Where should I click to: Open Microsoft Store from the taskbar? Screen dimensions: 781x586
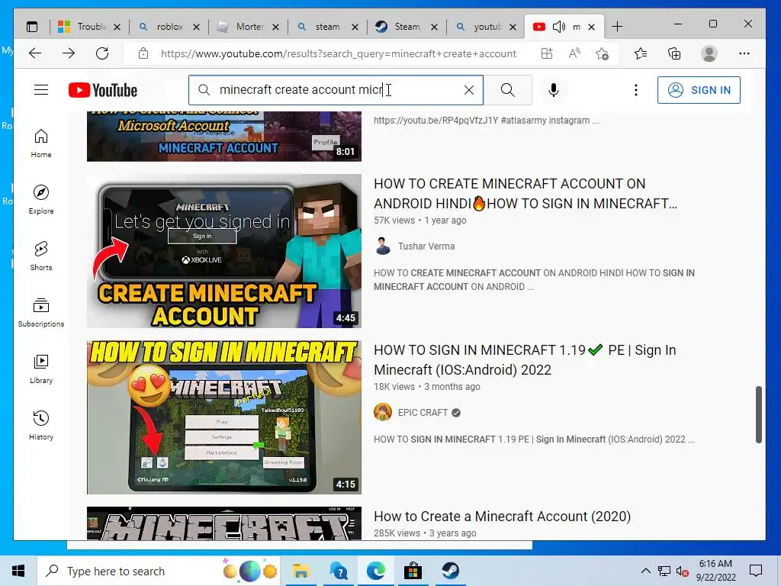413,571
